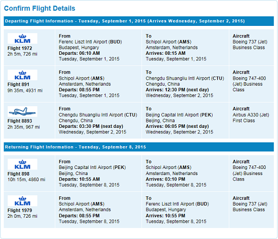This screenshot has height=239, width=278.
Task: Click the Airbus A330 (Jet) aircraft text
Action: [251, 115]
